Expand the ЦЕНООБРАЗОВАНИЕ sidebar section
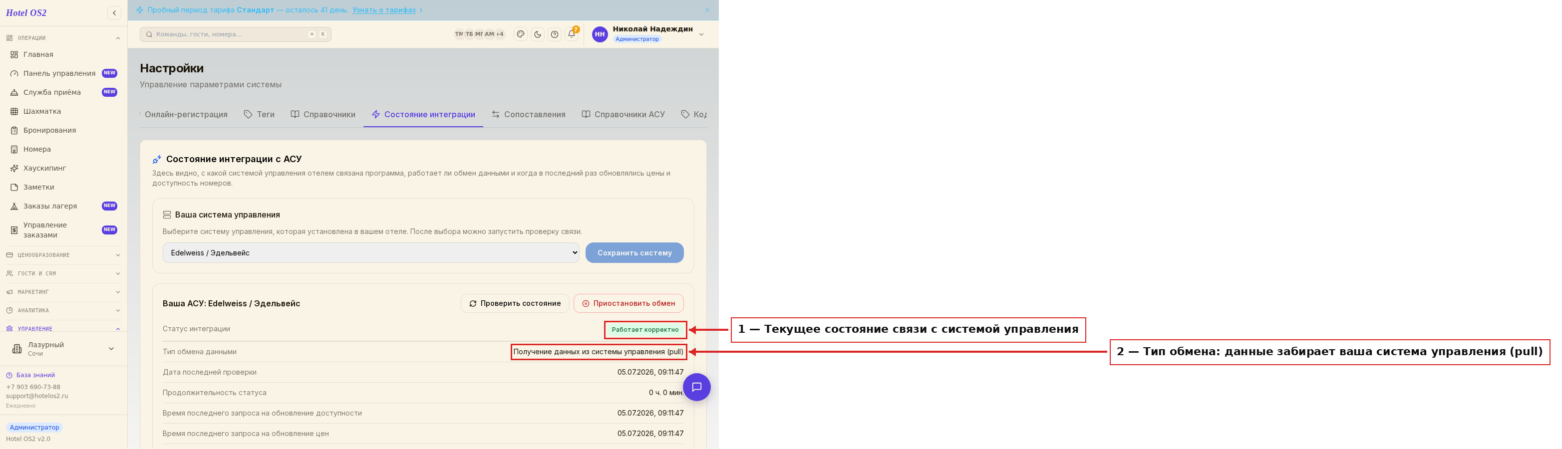The height and width of the screenshot is (449, 1562). pyautogui.click(x=64, y=255)
